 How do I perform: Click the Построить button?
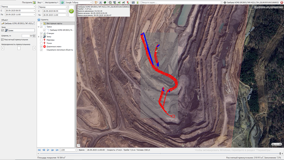pyautogui.click(x=28, y=2)
